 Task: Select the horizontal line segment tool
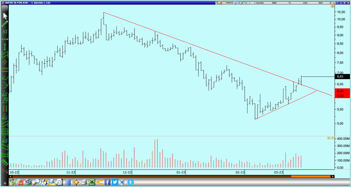pyautogui.click(x=5, y=39)
